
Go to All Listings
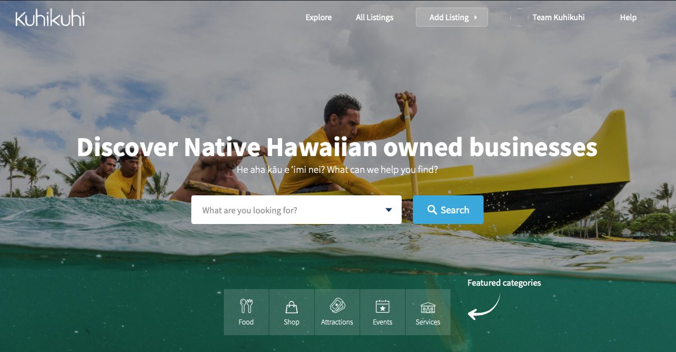pyautogui.click(x=375, y=17)
